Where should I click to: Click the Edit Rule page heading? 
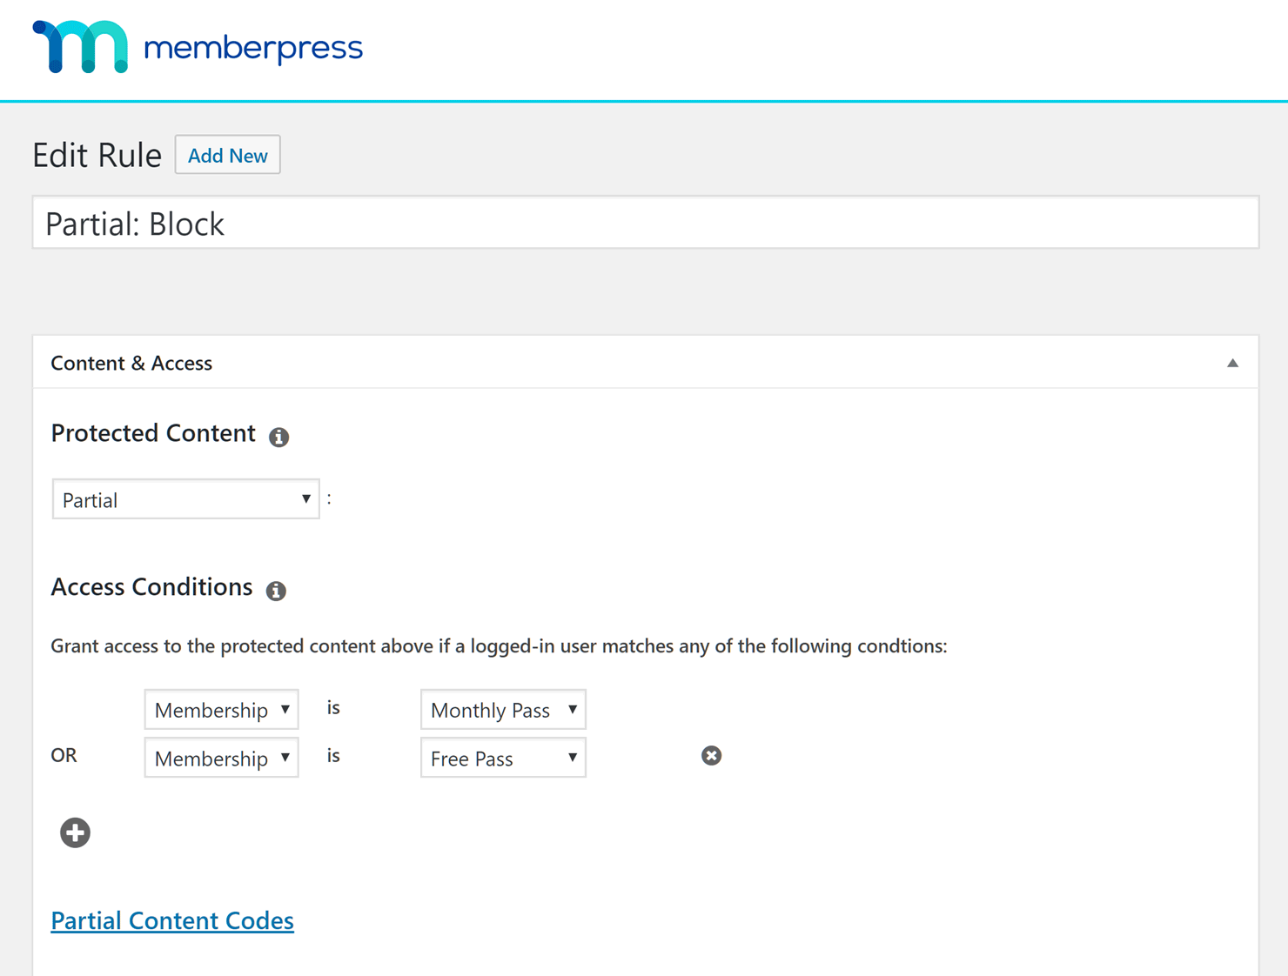[97, 156]
